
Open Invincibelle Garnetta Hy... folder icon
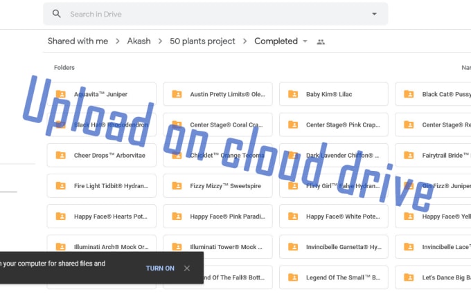[293, 246]
